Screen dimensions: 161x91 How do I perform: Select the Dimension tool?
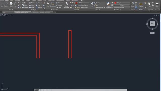[53, 4]
